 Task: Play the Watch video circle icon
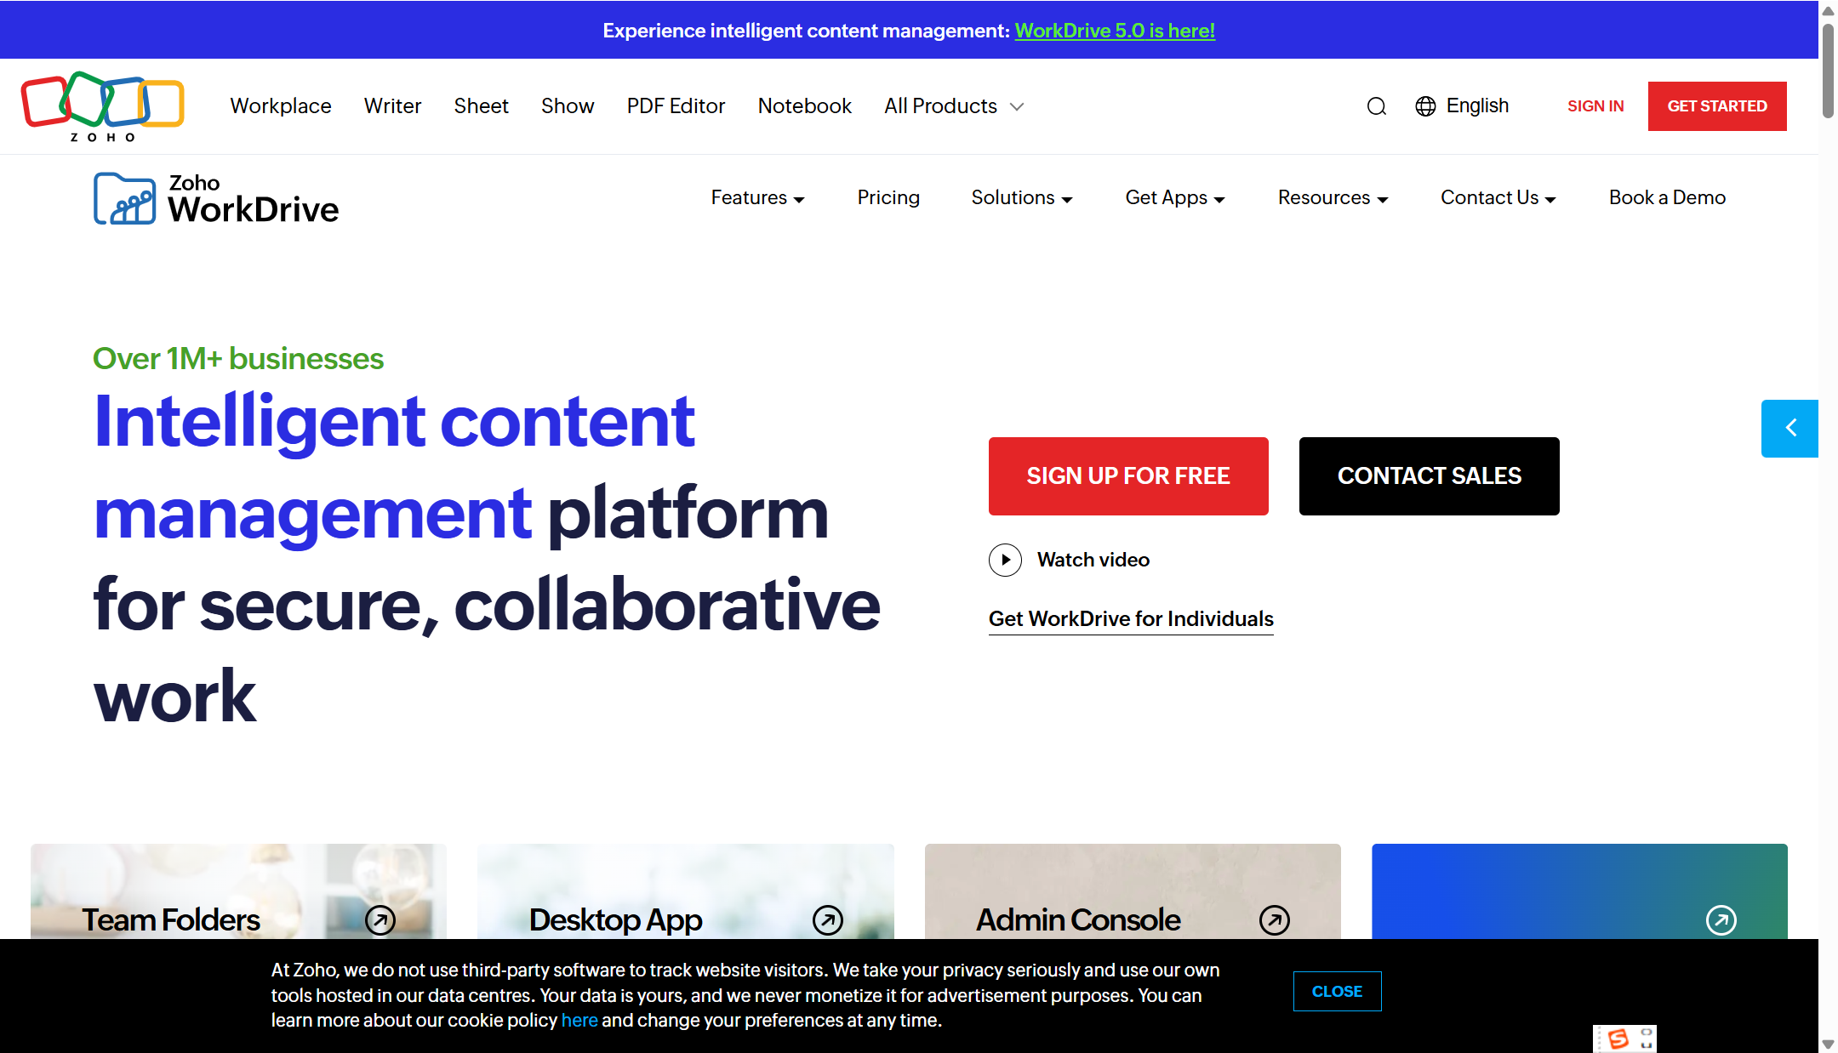pos(1005,560)
